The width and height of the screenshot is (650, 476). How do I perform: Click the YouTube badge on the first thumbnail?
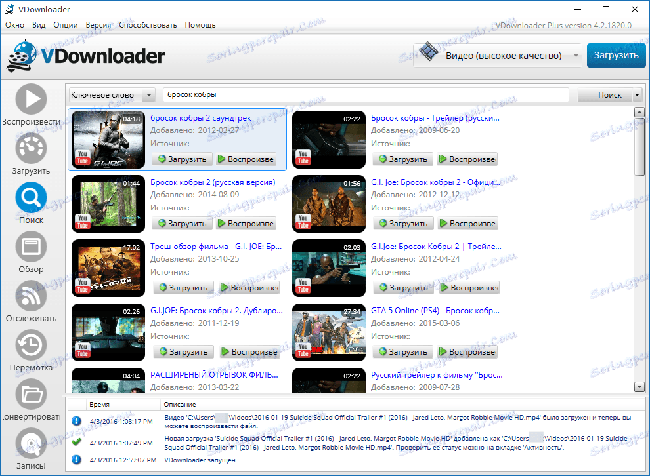coord(81,159)
